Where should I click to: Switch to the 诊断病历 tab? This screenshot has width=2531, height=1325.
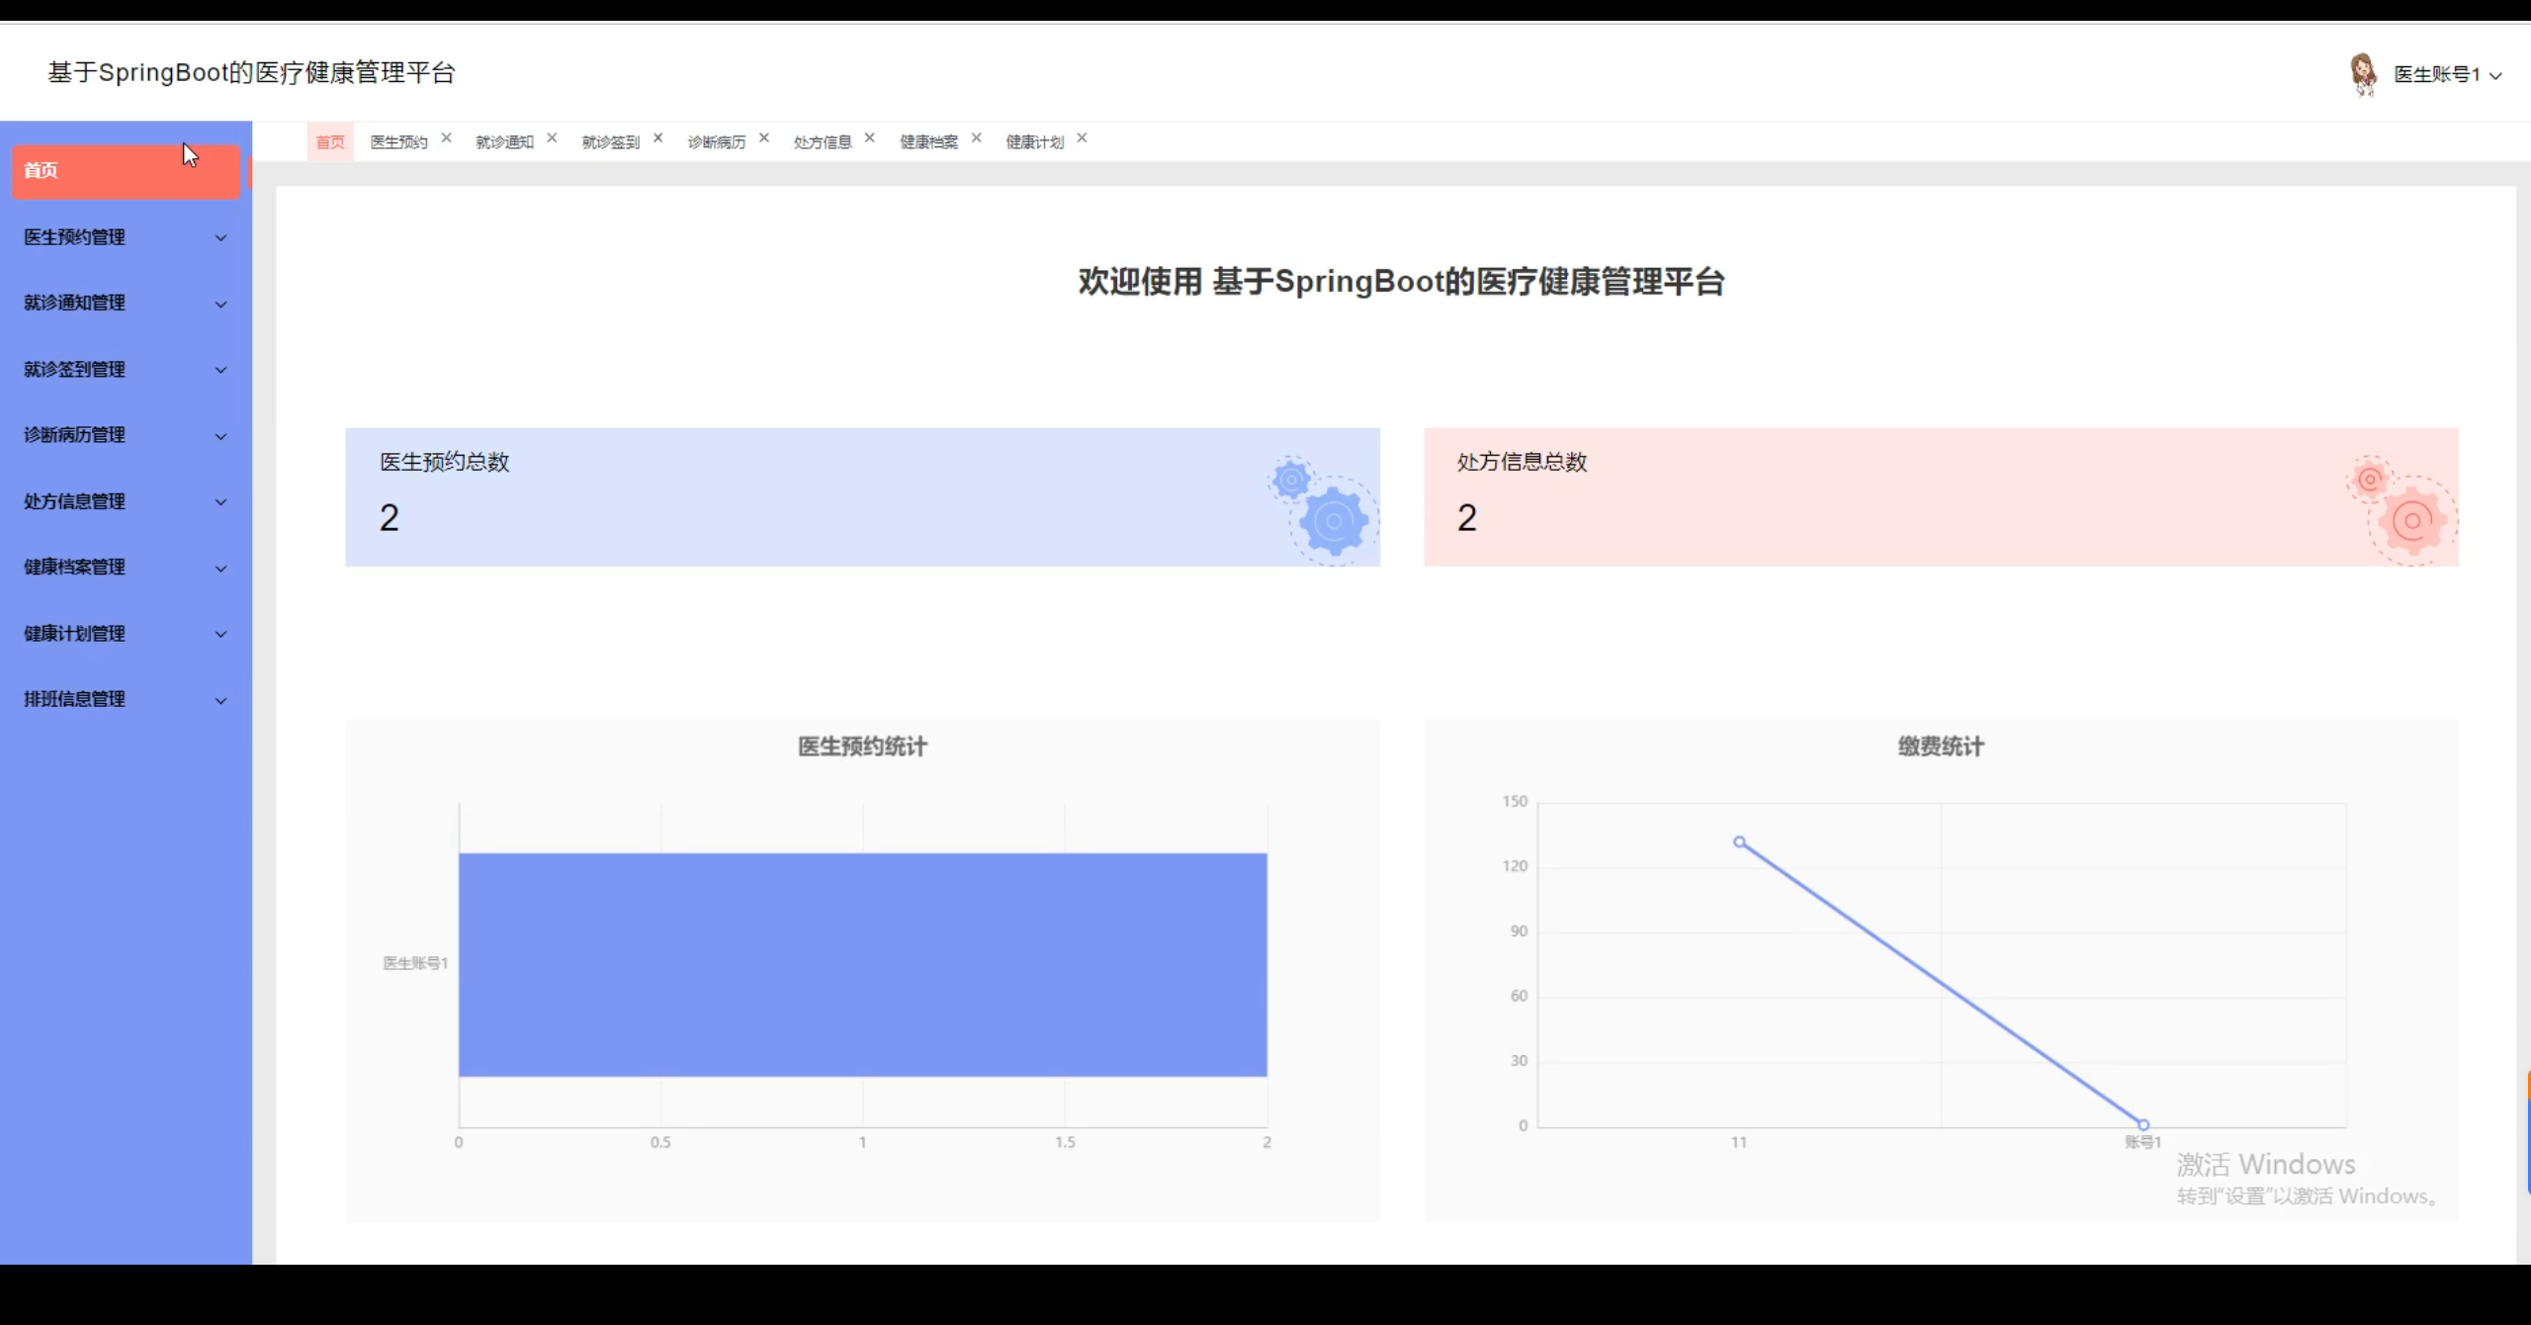pyautogui.click(x=717, y=142)
